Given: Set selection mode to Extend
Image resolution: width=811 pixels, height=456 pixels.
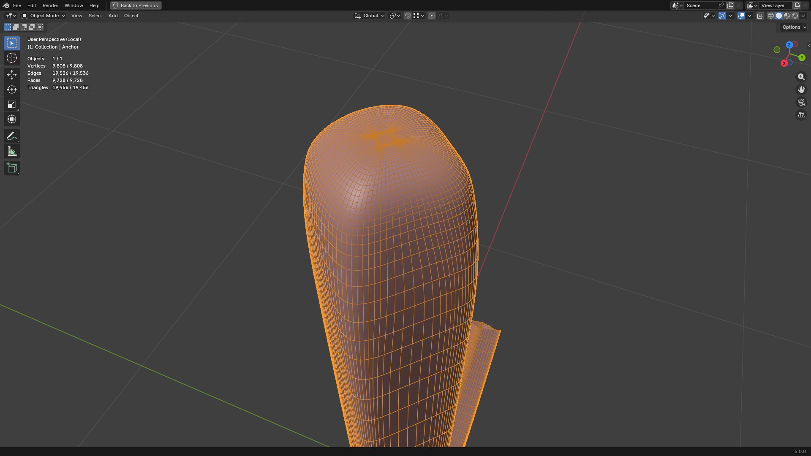Looking at the screenshot, I should point(16,27).
